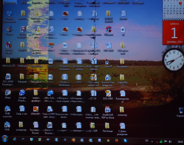Click the 19:42 taskbar clock
184x145 pixels.
(x=180, y=142)
